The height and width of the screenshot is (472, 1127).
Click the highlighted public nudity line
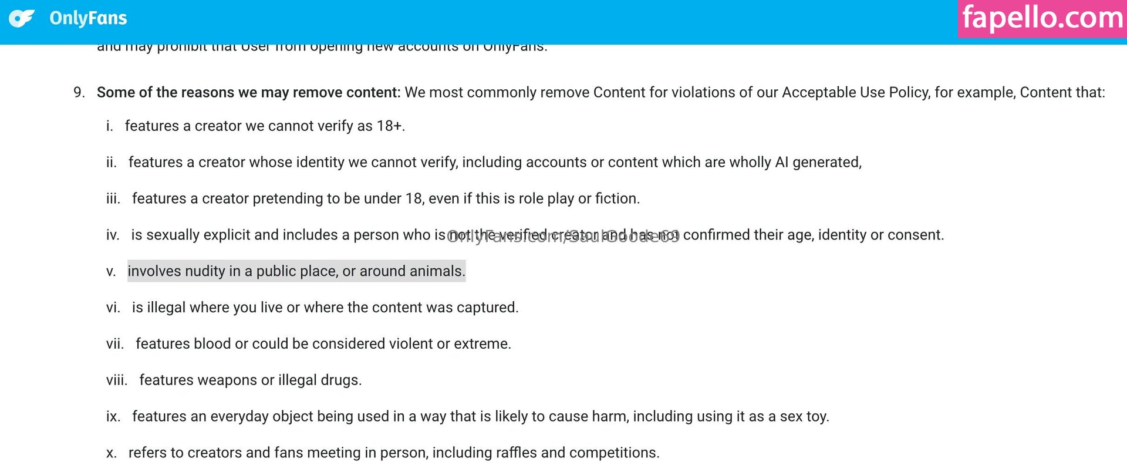[x=296, y=271]
